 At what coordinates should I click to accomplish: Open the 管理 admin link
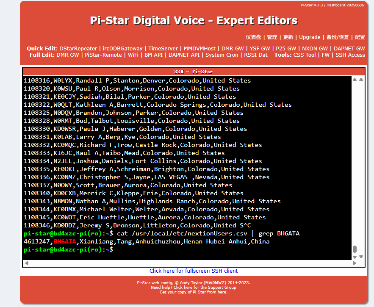(272, 37)
